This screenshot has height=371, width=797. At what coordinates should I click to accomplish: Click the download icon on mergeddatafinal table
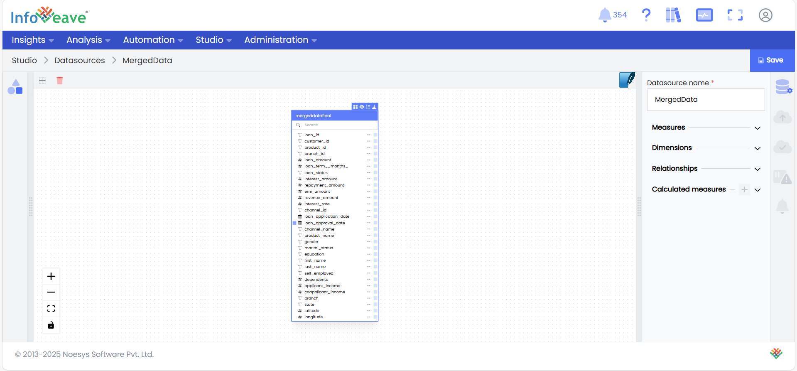[374, 107]
